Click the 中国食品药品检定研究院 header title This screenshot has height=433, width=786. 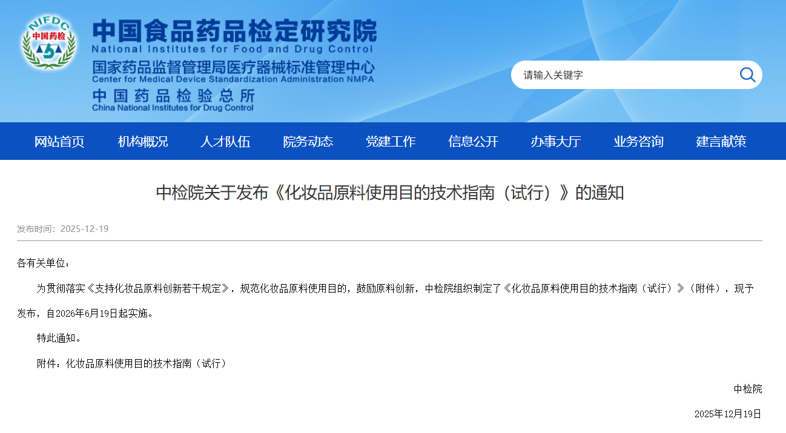(x=234, y=30)
